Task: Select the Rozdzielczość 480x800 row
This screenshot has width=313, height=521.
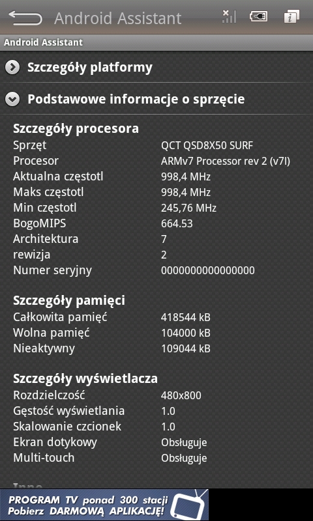Action: pyautogui.click(x=156, y=395)
